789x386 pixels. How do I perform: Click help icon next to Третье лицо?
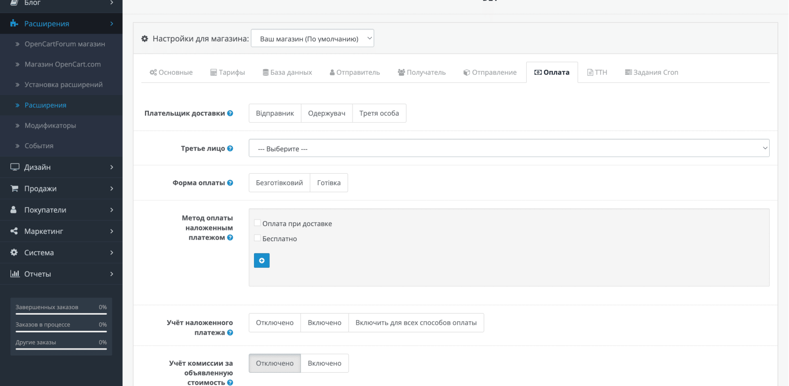click(x=230, y=148)
